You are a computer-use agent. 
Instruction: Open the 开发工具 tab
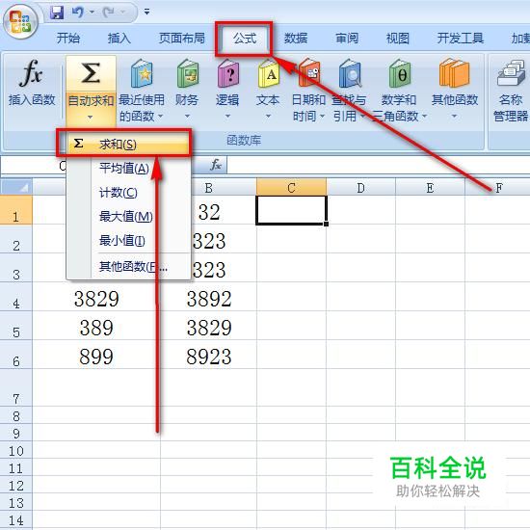coord(461,39)
